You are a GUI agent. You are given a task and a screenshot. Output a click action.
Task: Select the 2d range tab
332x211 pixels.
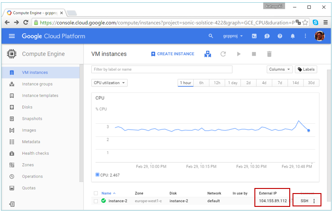coord(248,83)
